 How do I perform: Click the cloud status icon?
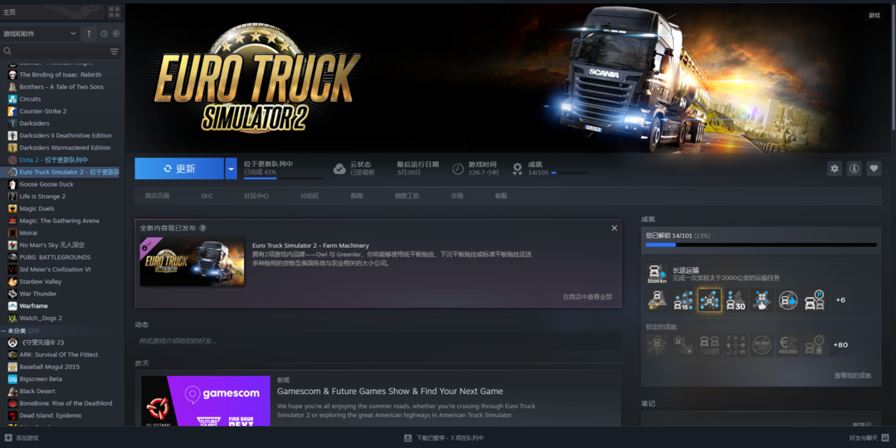tap(339, 168)
